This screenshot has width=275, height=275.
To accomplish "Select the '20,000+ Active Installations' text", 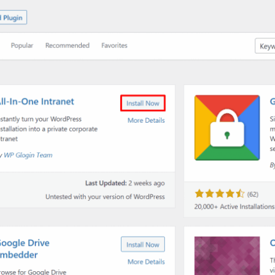I will [234, 207].
